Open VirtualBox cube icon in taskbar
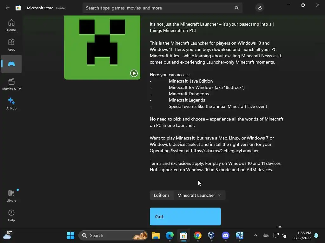The image size is (325, 243). coord(211,235)
